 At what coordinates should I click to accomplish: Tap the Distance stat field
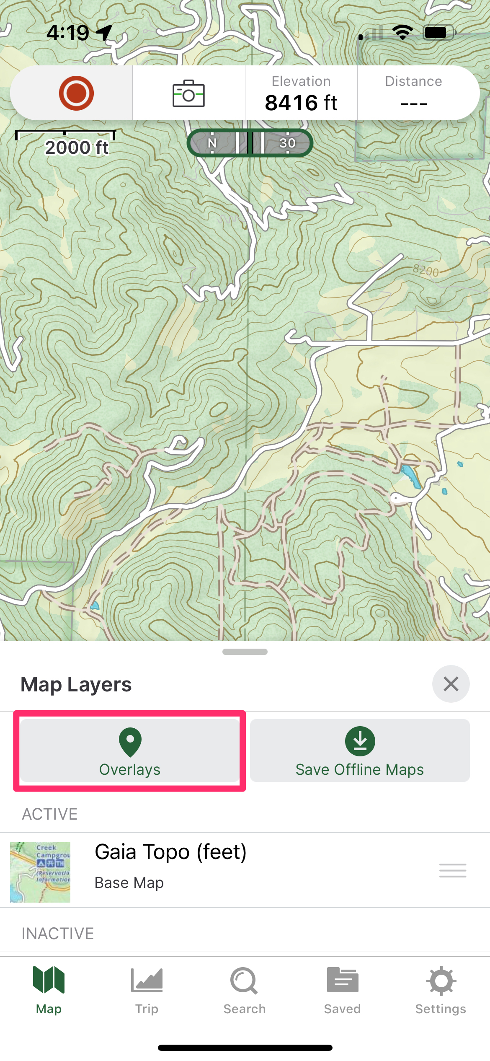pyautogui.click(x=414, y=93)
